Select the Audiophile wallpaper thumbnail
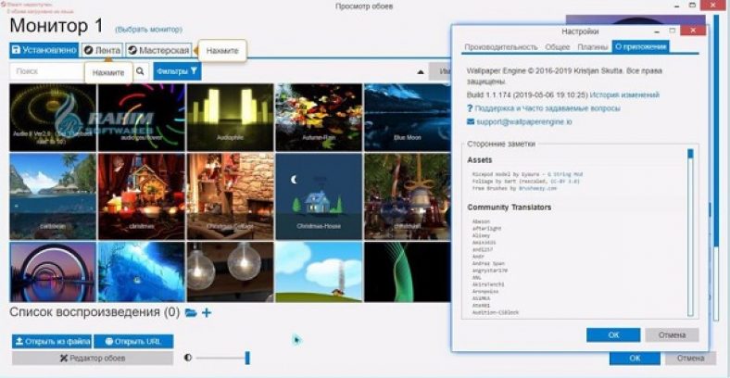 (x=231, y=117)
